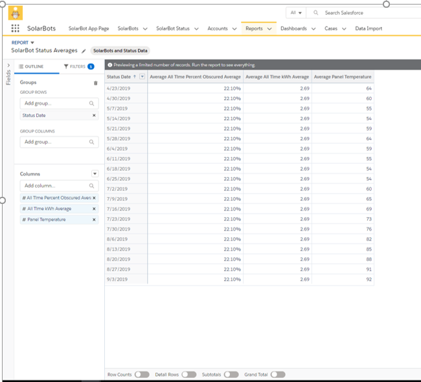Switch to the Filters tab
The image size is (421, 382).
tap(79, 67)
